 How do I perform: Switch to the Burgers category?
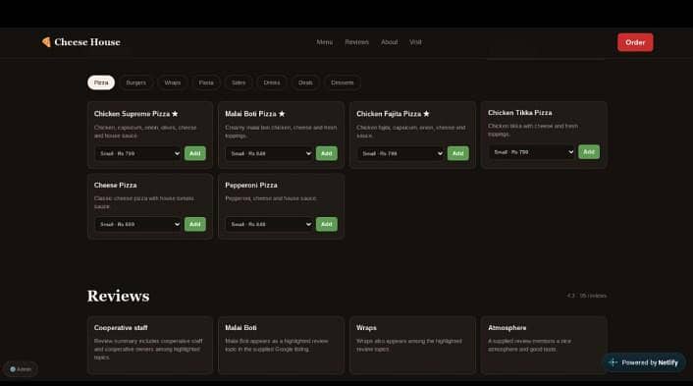[135, 83]
